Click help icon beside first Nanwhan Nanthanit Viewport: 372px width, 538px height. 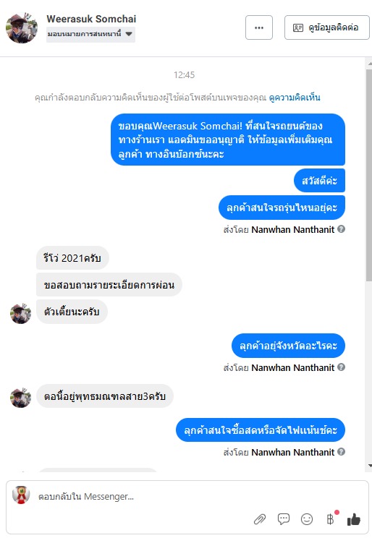pyautogui.click(x=341, y=229)
